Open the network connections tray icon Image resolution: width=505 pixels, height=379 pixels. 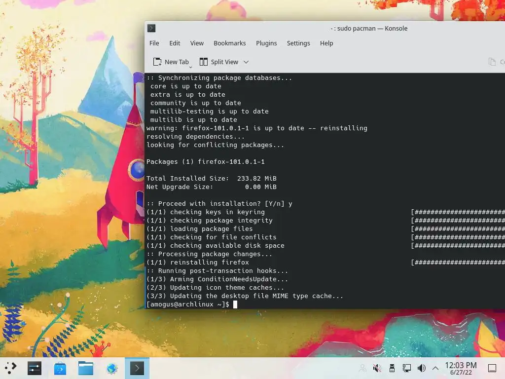[406, 368]
